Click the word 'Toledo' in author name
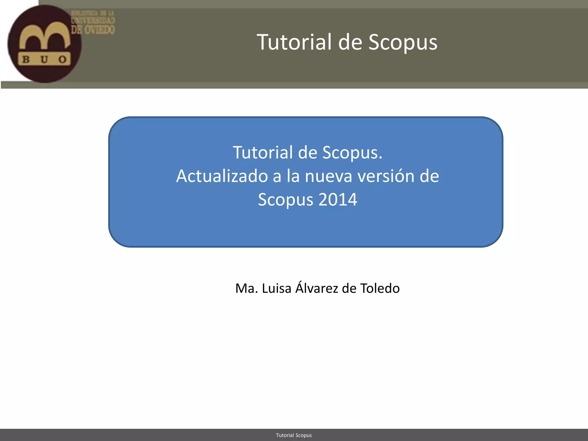Screen dimensions: 588x441 380,288
